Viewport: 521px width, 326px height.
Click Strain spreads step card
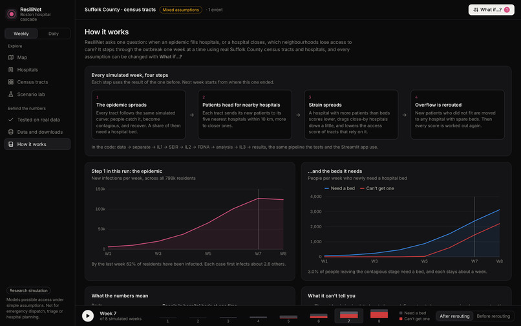351,114
